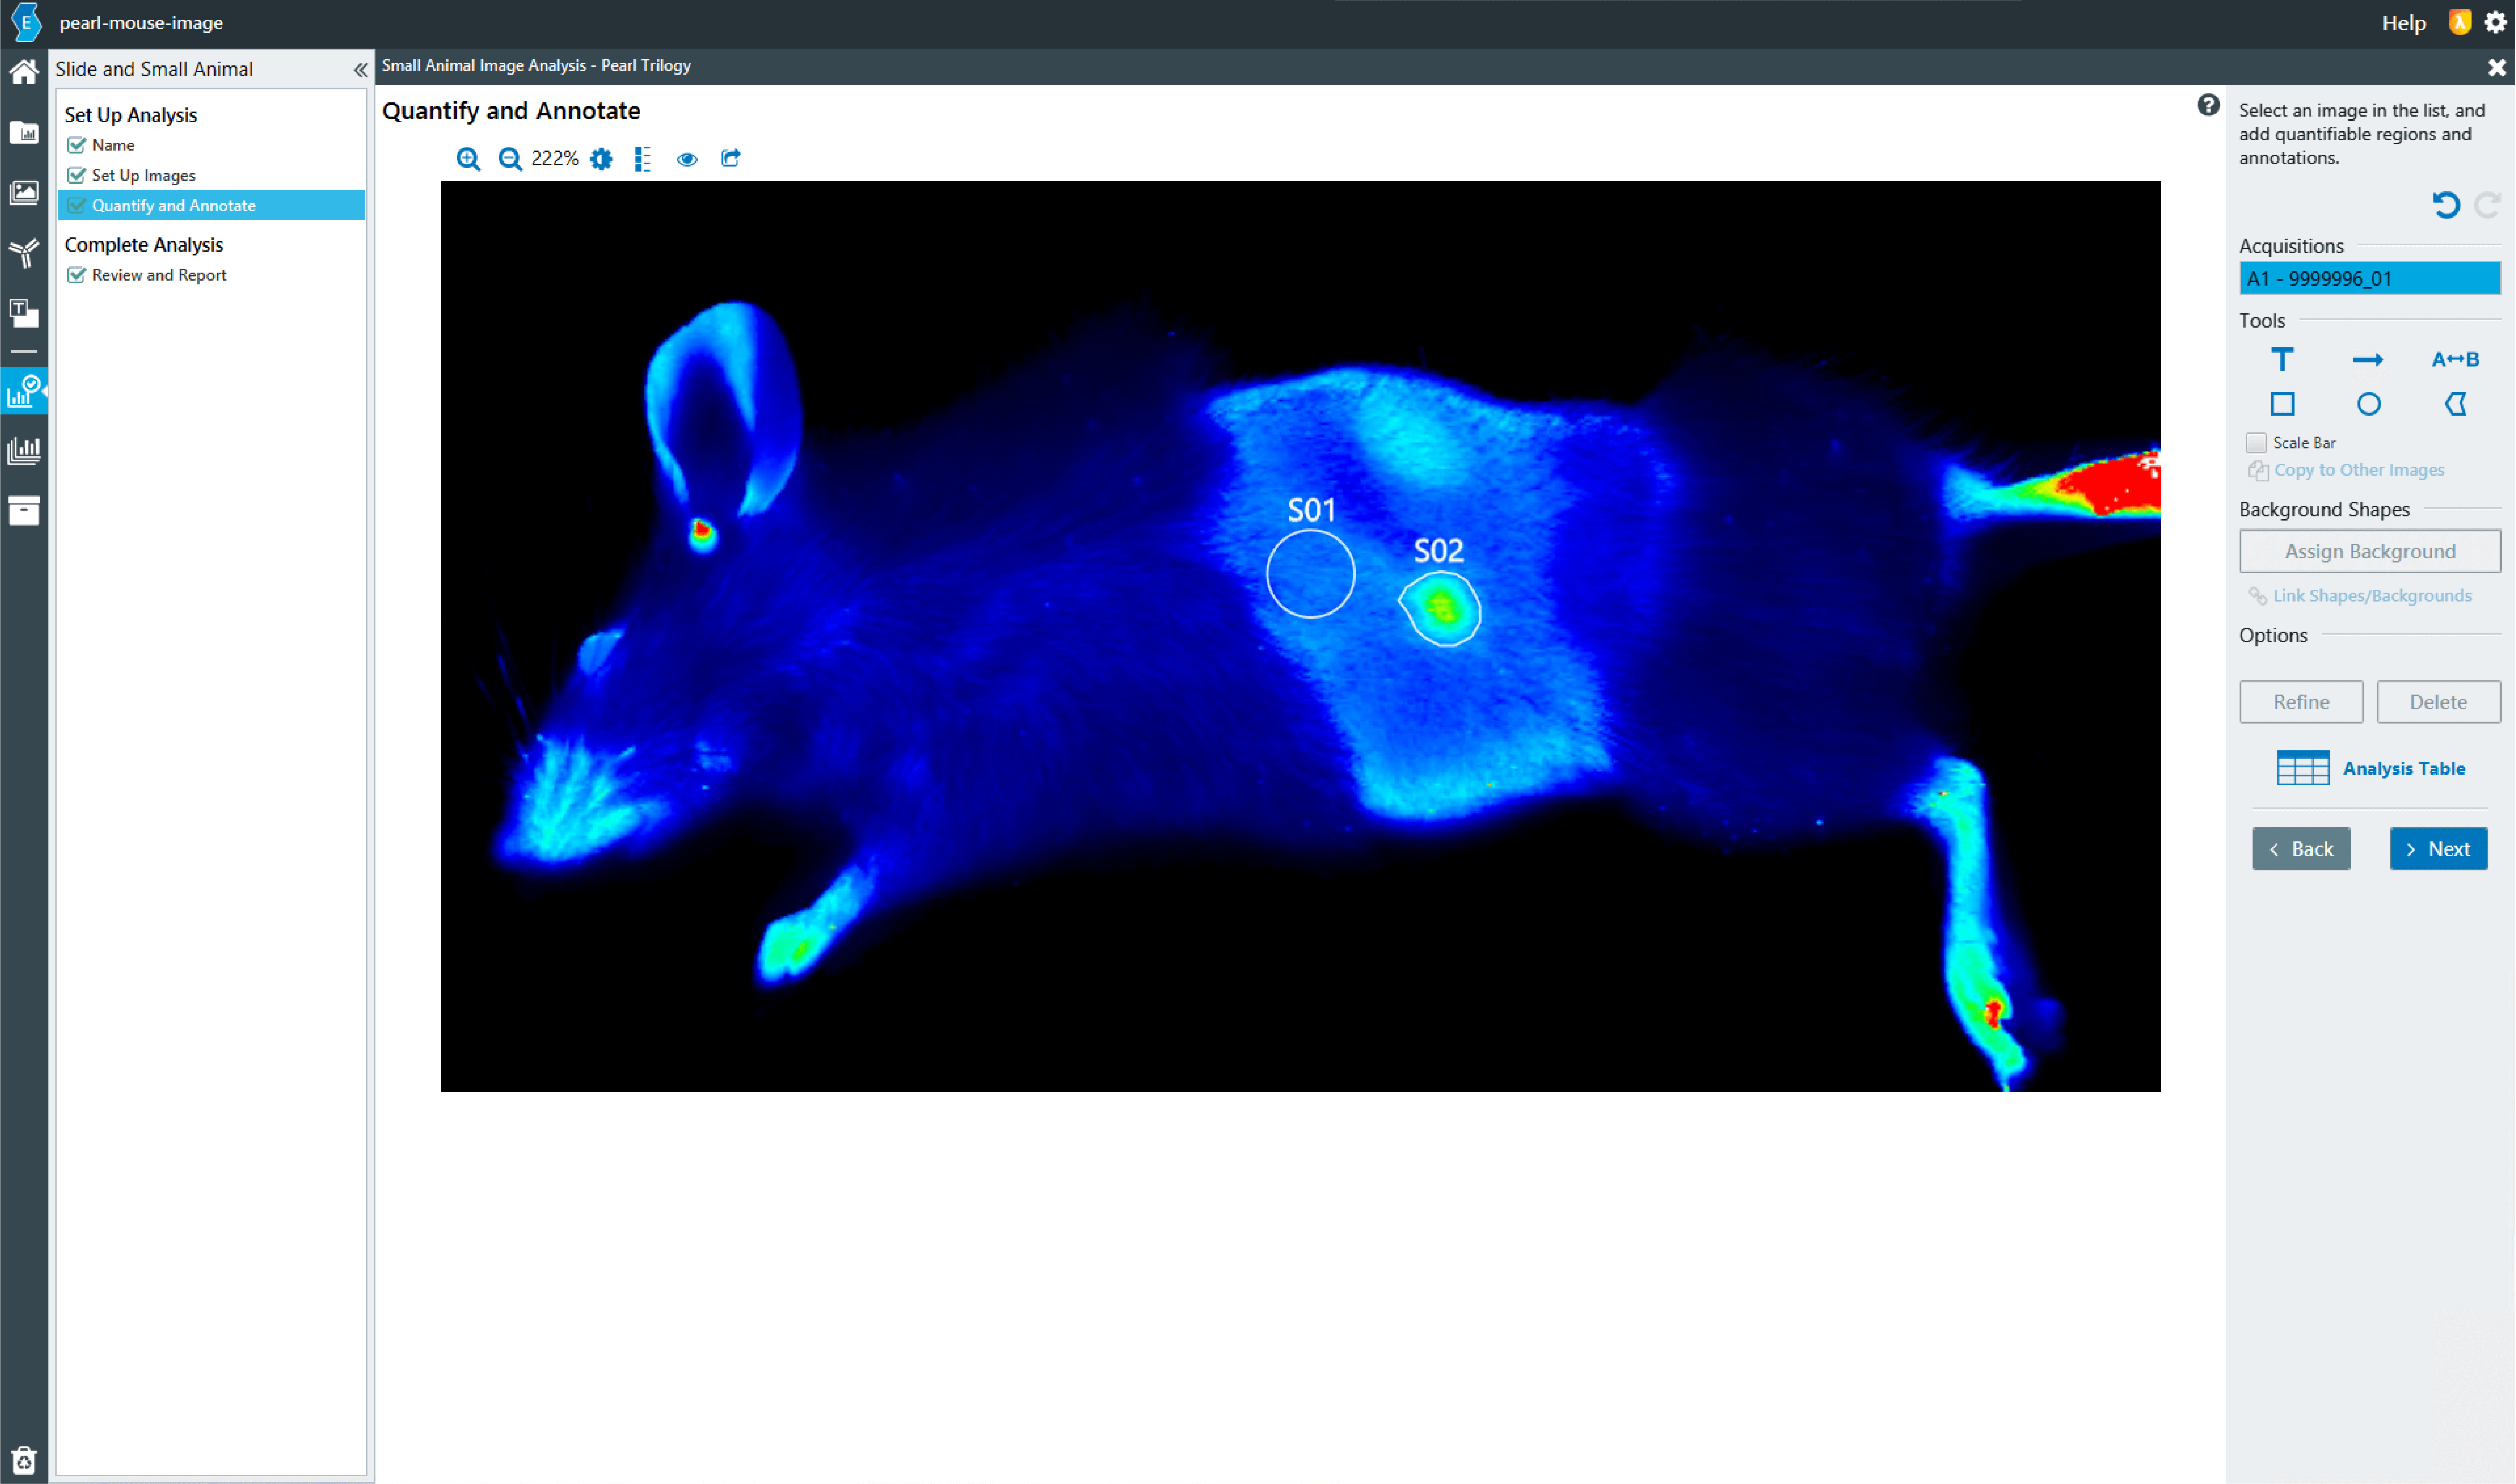Open the windmill-shaped sidebar icon
The width and height of the screenshot is (2516, 1484).
coord(23,252)
